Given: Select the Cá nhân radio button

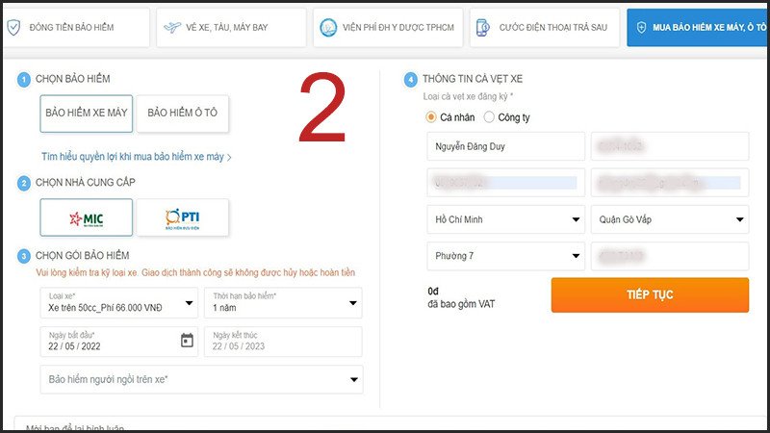Looking at the screenshot, I should coord(431,117).
